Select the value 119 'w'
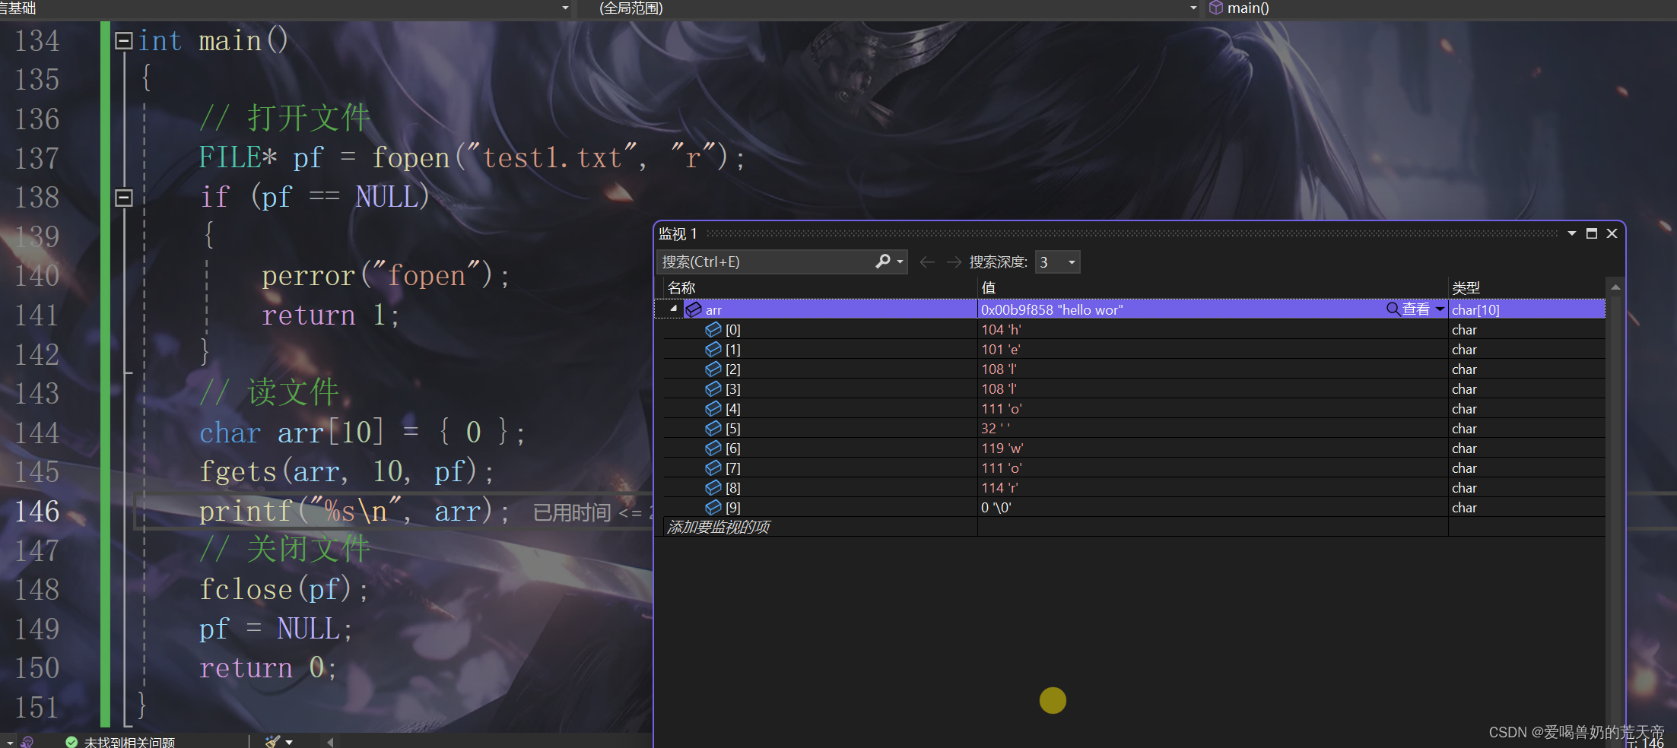 pyautogui.click(x=1002, y=448)
